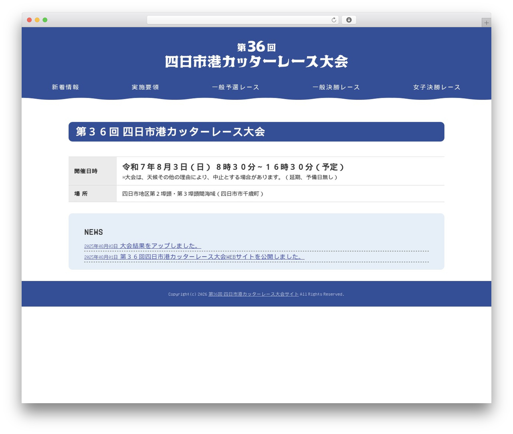The width and height of the screenshot is (513, 434).
Task: Click the green maximize window button
Action: [45, 20]
